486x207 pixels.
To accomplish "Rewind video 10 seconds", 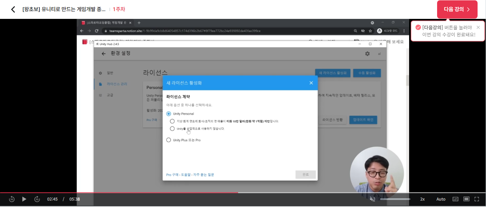I will coord(11,199).
